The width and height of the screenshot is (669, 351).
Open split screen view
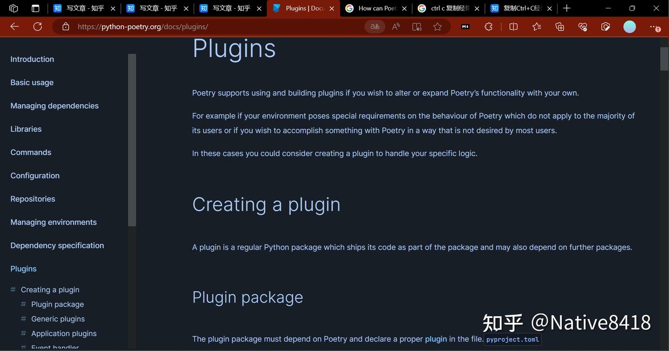pos(513,26)
